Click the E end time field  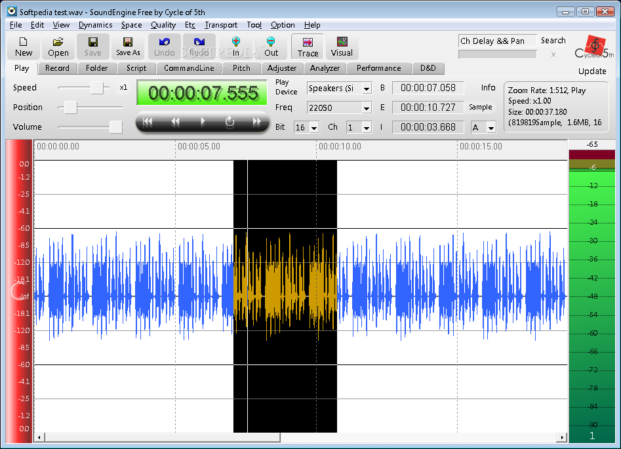pyautogui.click(x=428, y=107)
